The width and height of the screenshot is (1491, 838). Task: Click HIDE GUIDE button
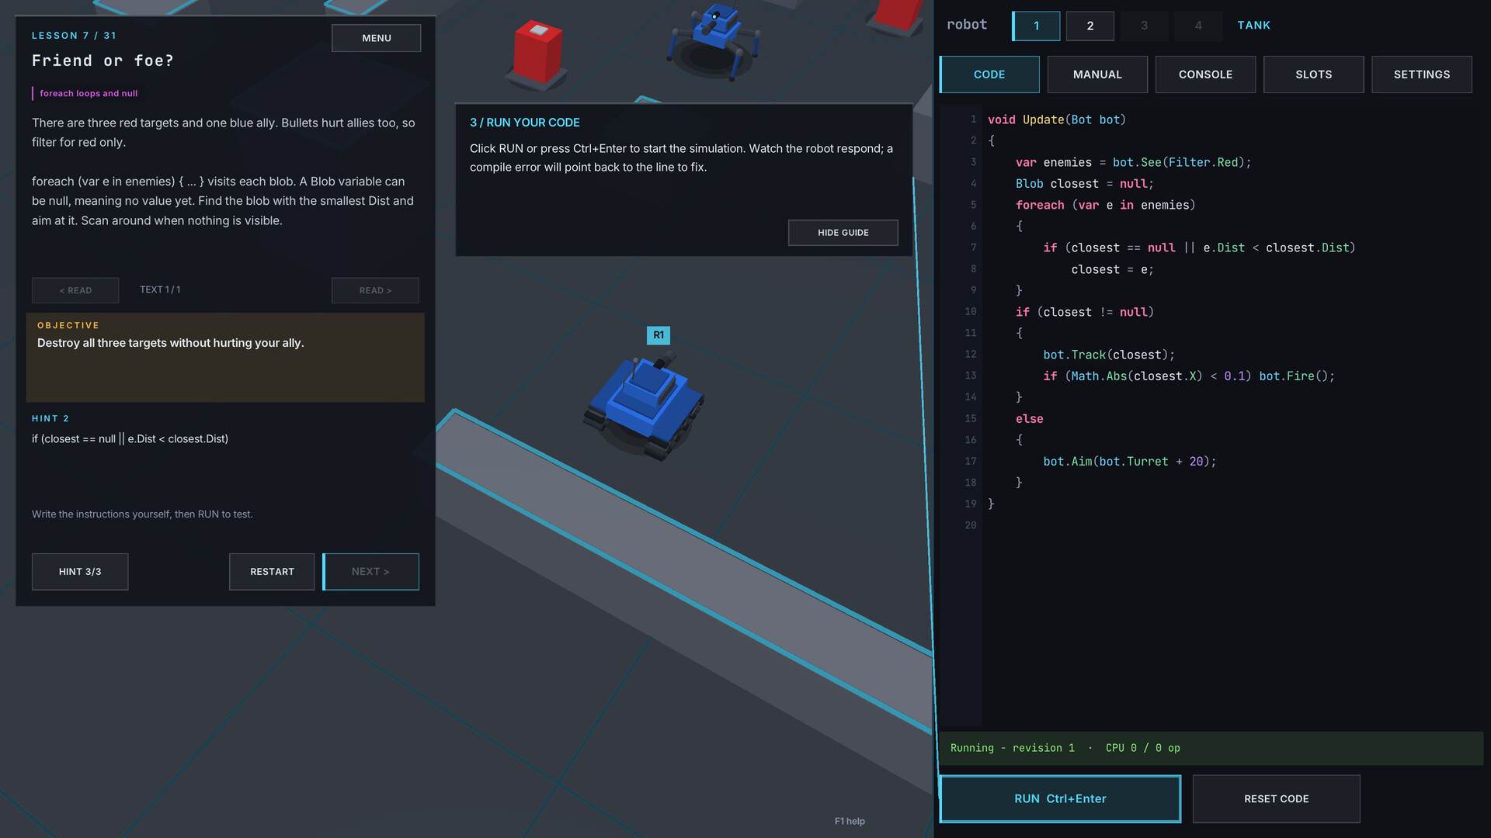pyautogui.click(x=843, y=233)
